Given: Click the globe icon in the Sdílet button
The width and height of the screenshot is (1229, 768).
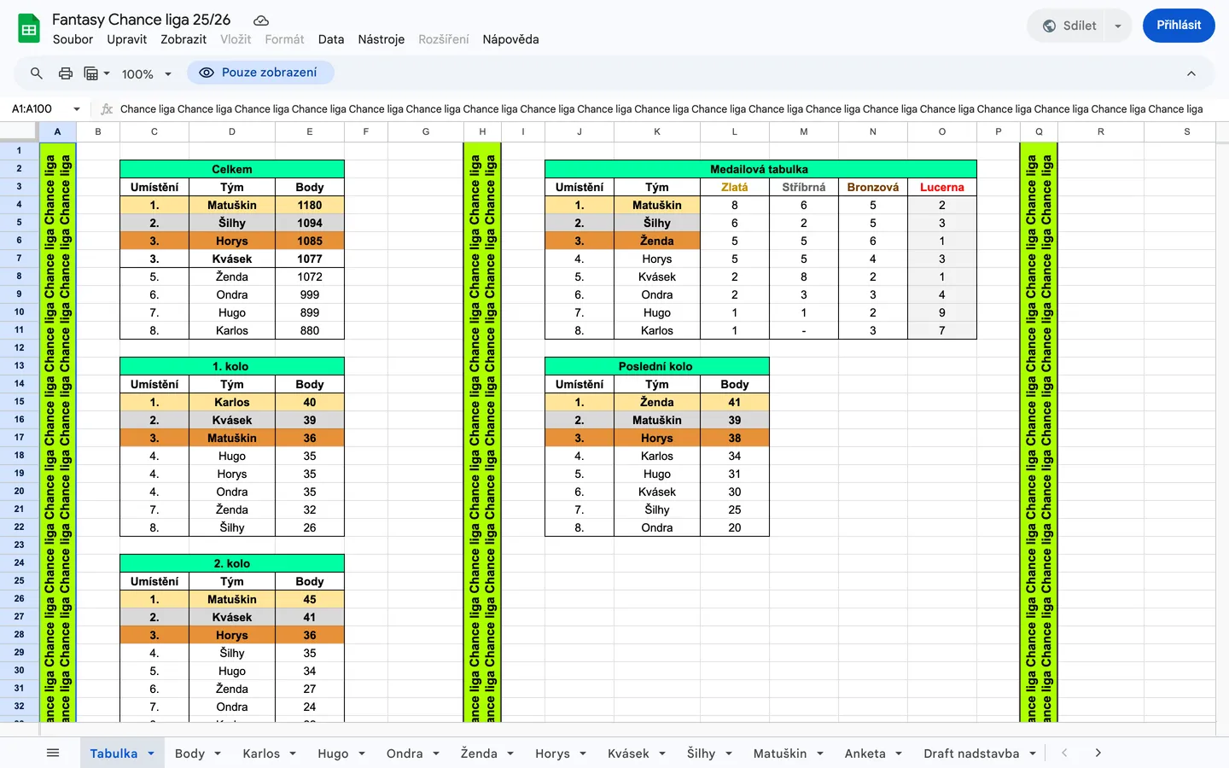Looking at the screenshot, I should (x=1049, y=26).
